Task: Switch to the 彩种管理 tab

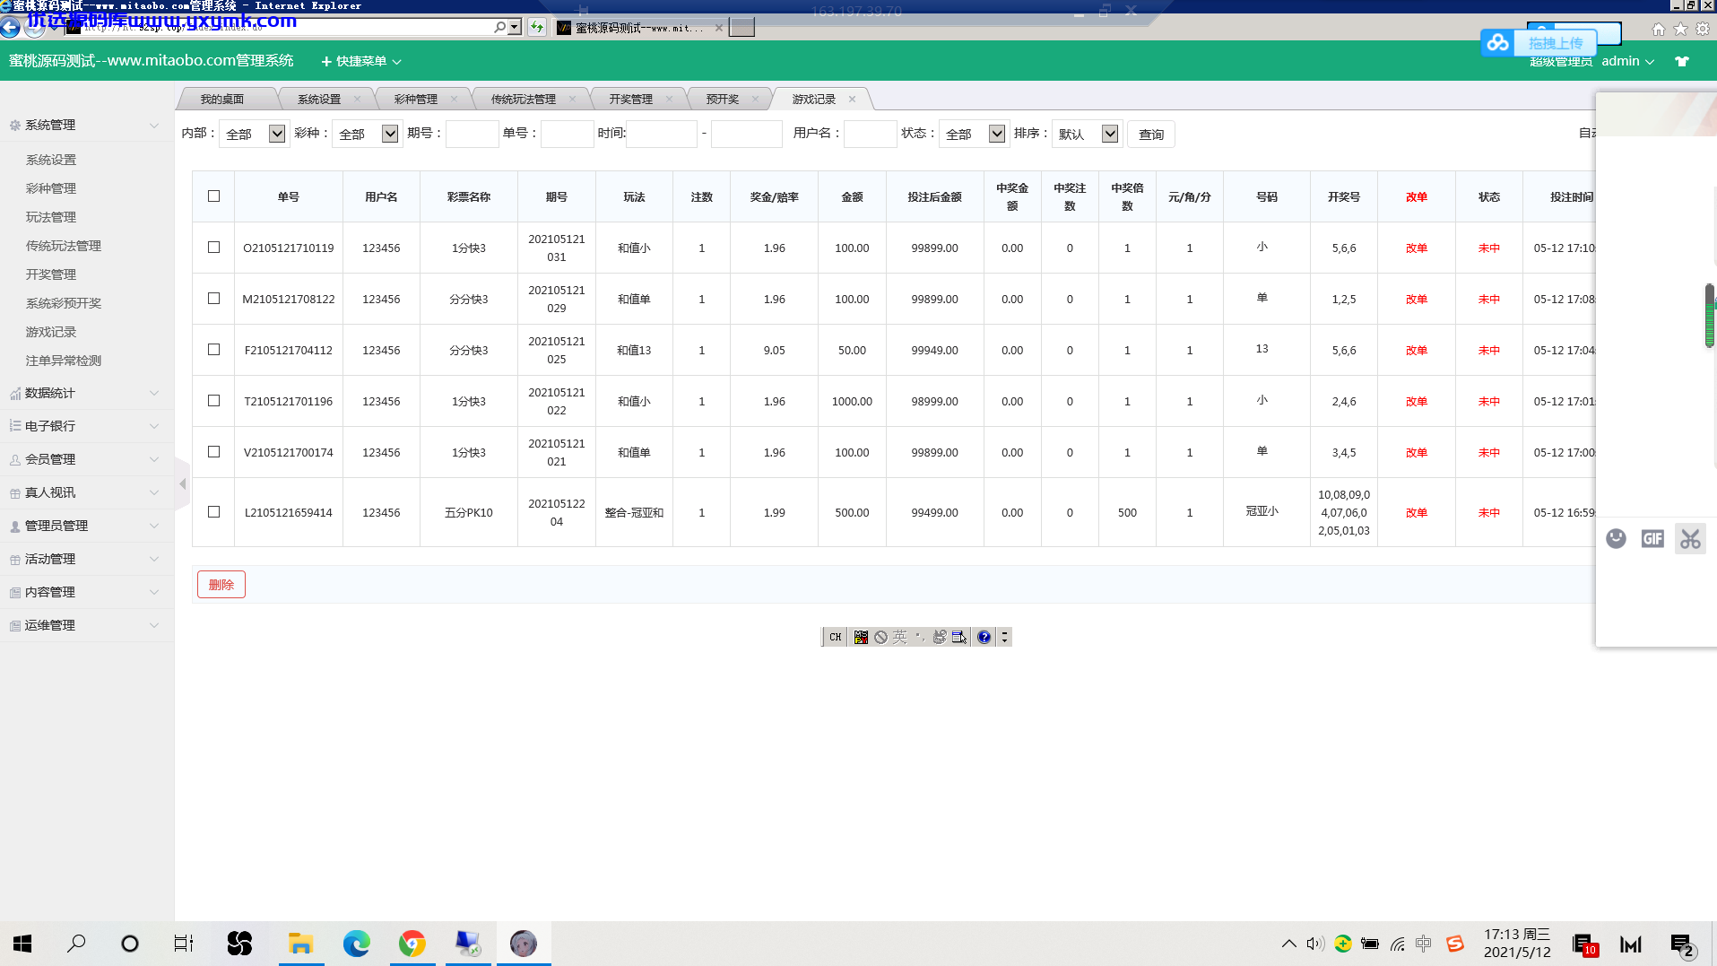Action: click(416, 99)
